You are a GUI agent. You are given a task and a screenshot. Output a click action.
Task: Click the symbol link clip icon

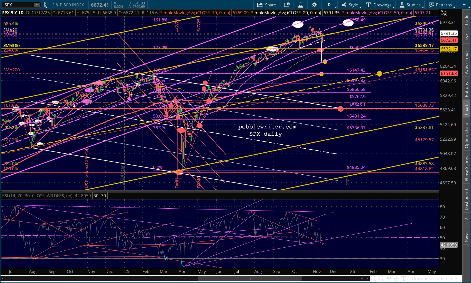click(45, 5)
